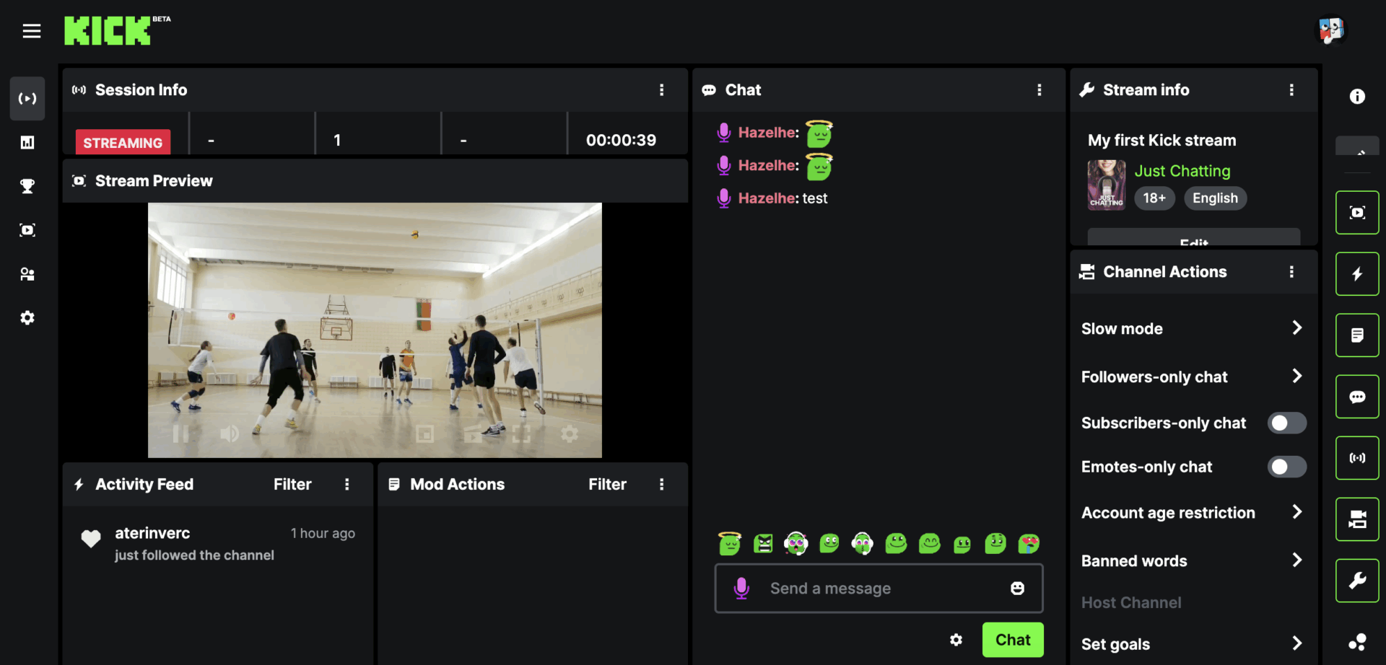Click the green Chat send button
This screenshot has width=1386, height=665.
[x=1012, y=640]
